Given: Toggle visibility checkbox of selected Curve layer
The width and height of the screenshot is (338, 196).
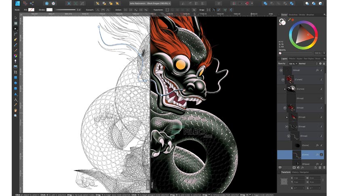Looking at the screenshot, I should coord(321,154).
